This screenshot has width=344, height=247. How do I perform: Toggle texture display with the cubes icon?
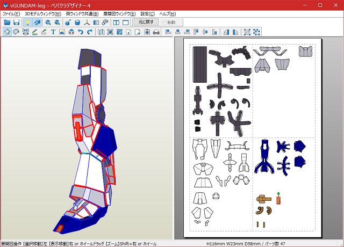point(37,23)
